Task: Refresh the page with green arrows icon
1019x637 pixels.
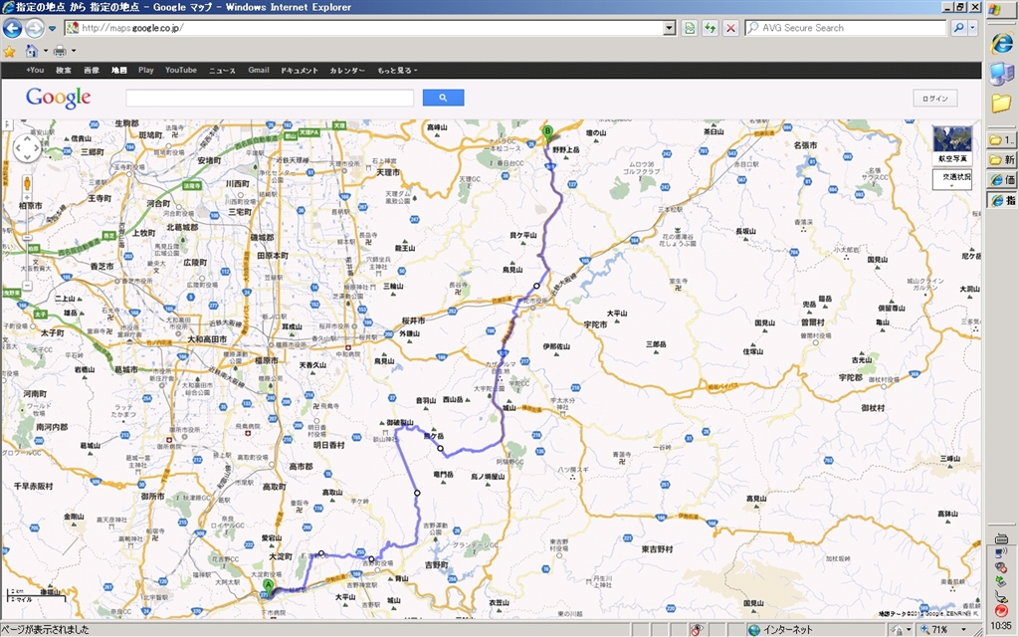Action: (710, 28)
